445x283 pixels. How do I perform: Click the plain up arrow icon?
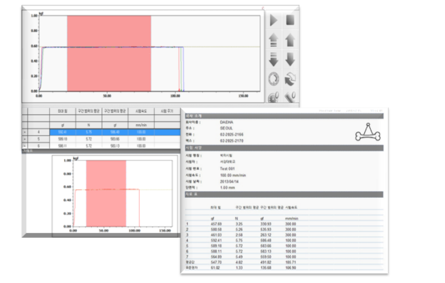click(290, 40)
